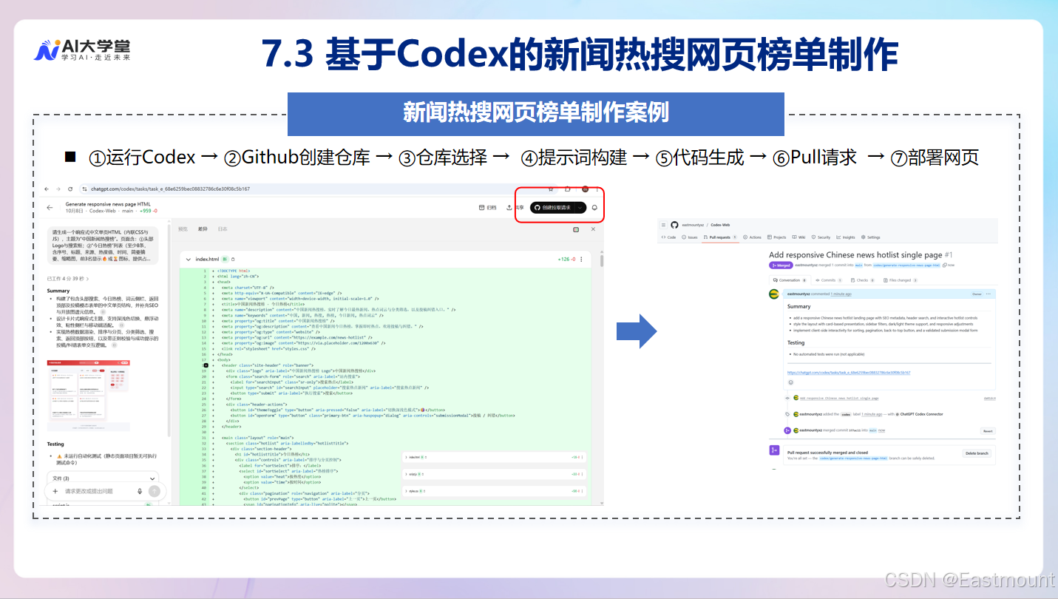Open chatgpt.com codex task link in comment
Screen dimensions: 1058x599
coord(849,373)
